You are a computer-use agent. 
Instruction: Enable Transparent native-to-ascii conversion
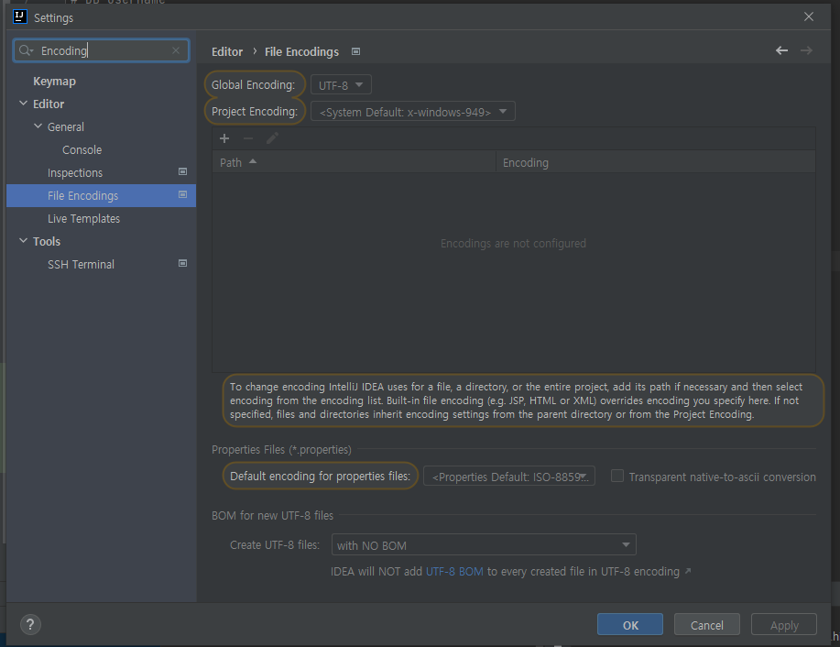coord(617,476)
